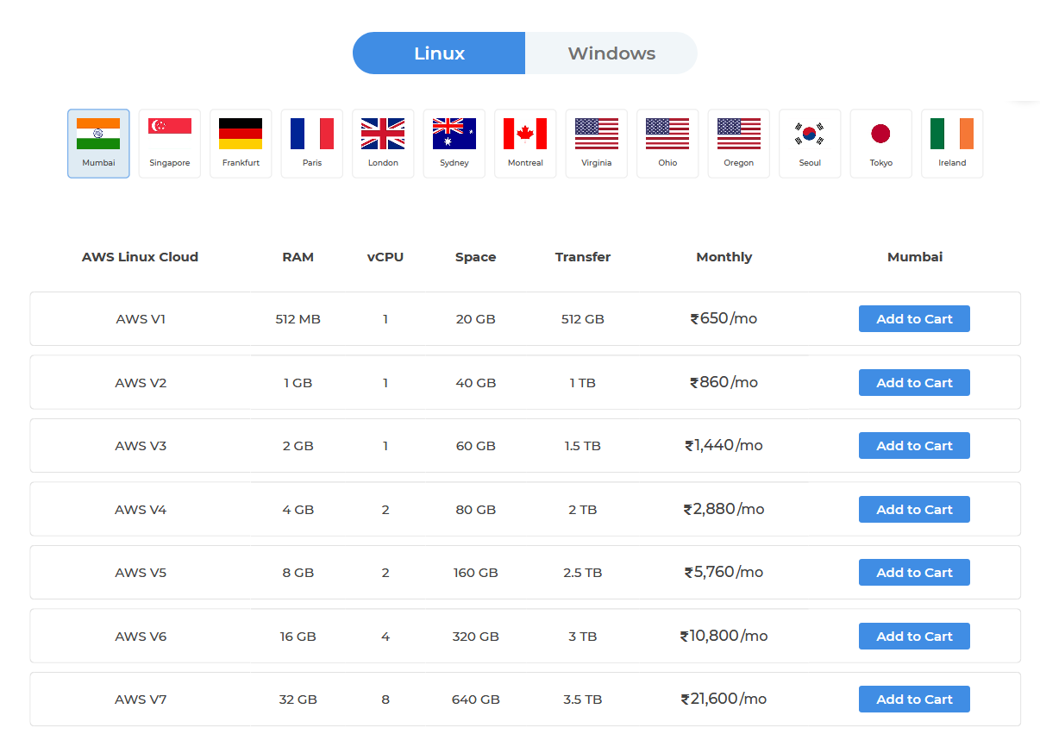Image resolution: width=1040 pixels, height=753 pixels.
Task: Click the AWS V1 plan name
Action: click(141, 319)
